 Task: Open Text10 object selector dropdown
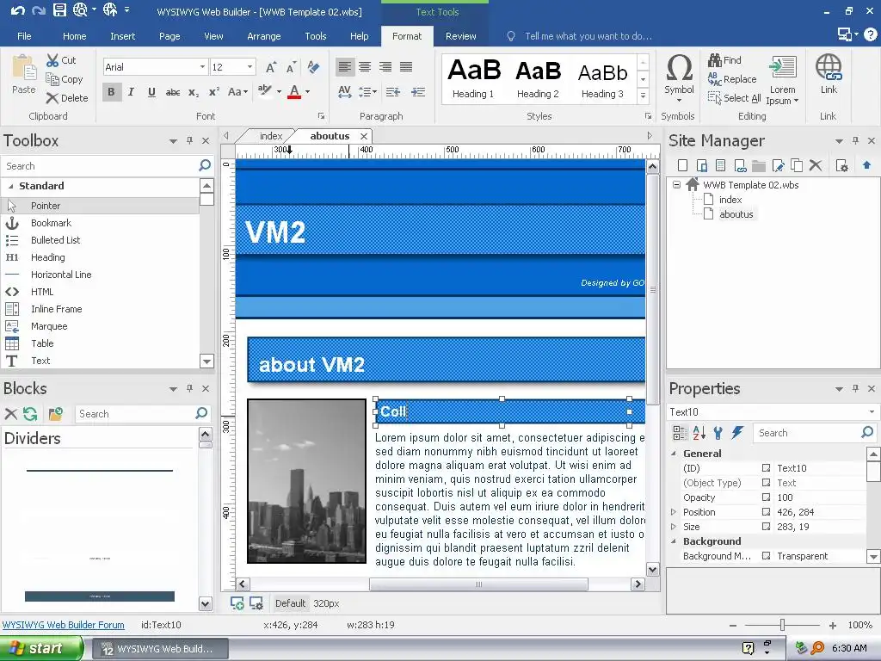point(872,412)
